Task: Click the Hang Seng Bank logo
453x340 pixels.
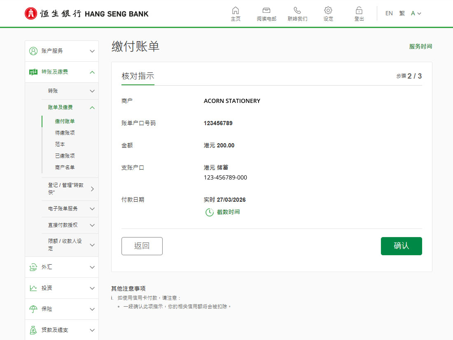Action: [x=86, y=14]
